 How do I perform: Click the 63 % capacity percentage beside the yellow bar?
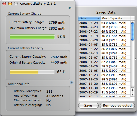tap(61, 72)
